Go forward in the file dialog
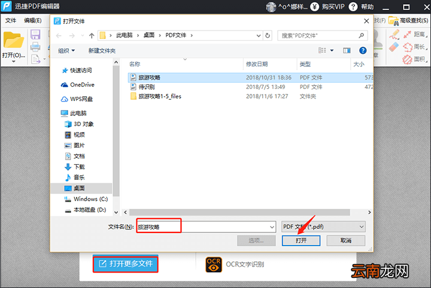Viewport: 431px width, 288px height. 72,36
